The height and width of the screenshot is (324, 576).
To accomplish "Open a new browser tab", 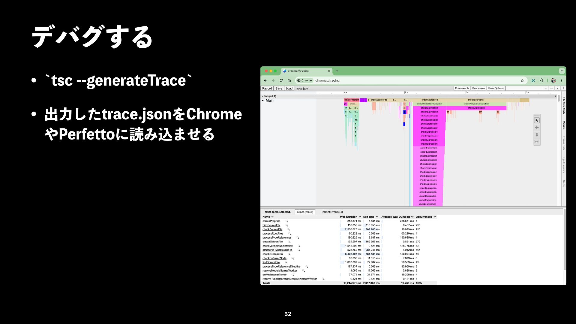I will point(337,71).
